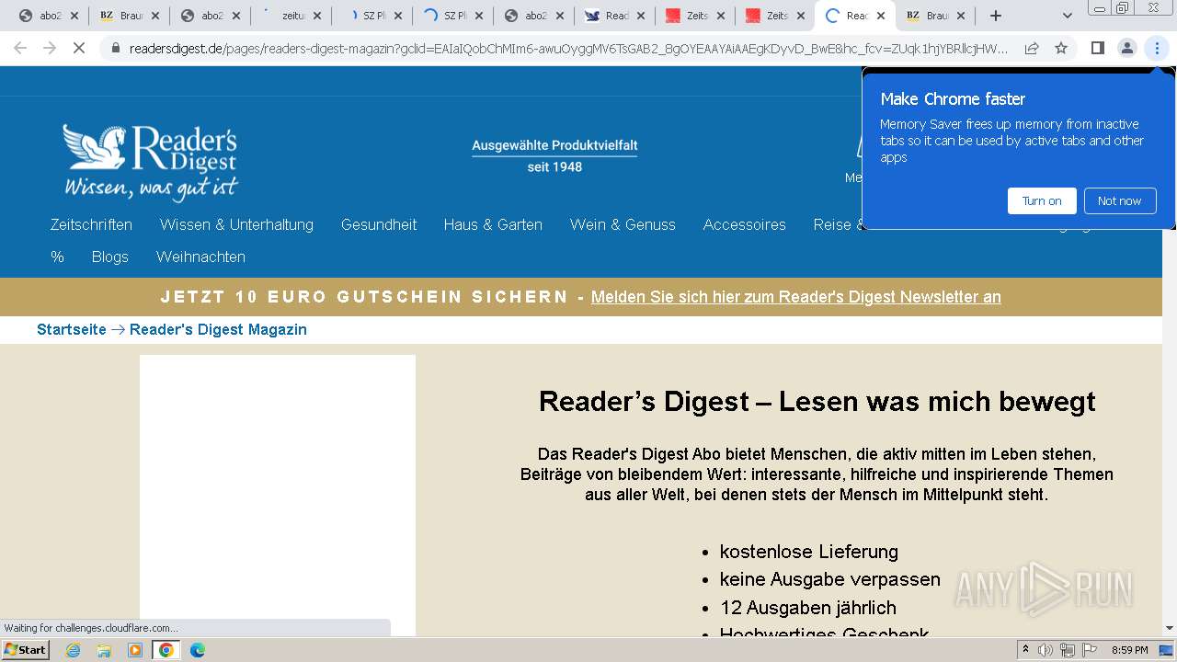The height and width of the screenshot is (662, 1177).
Task: Click the page scrollbar down arrow
Action: [x=1170, y=628]
